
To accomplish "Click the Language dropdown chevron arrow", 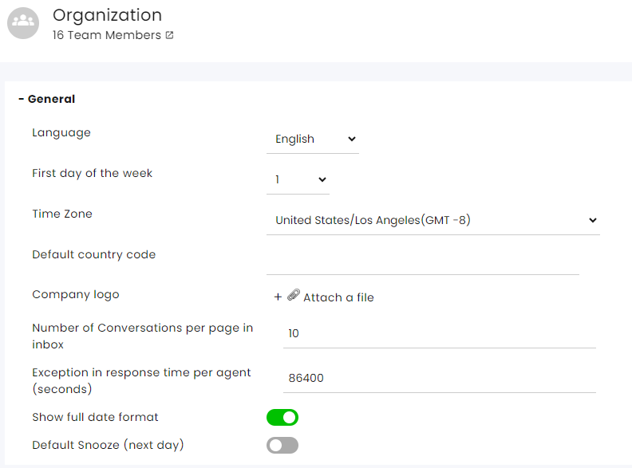I will click(x=351, y=139).
